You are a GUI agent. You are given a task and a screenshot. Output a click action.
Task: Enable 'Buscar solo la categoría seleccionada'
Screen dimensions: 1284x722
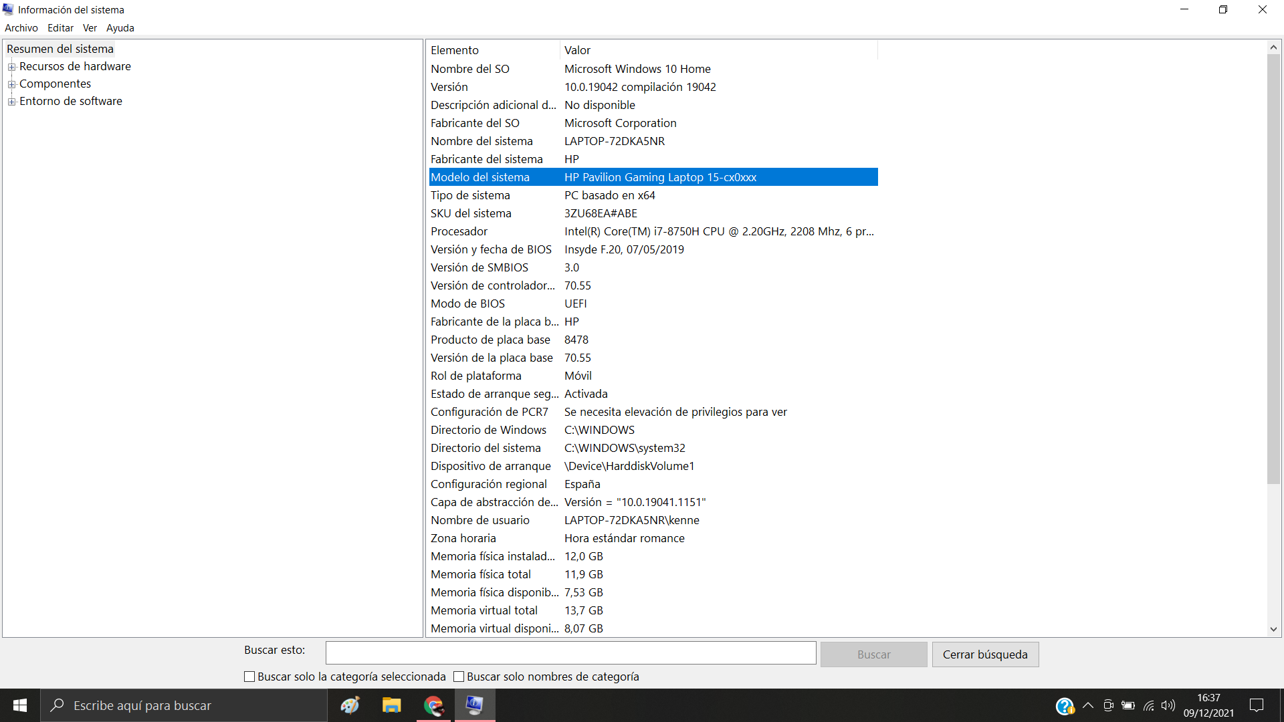pyautogui.click(x=249, y=676)
